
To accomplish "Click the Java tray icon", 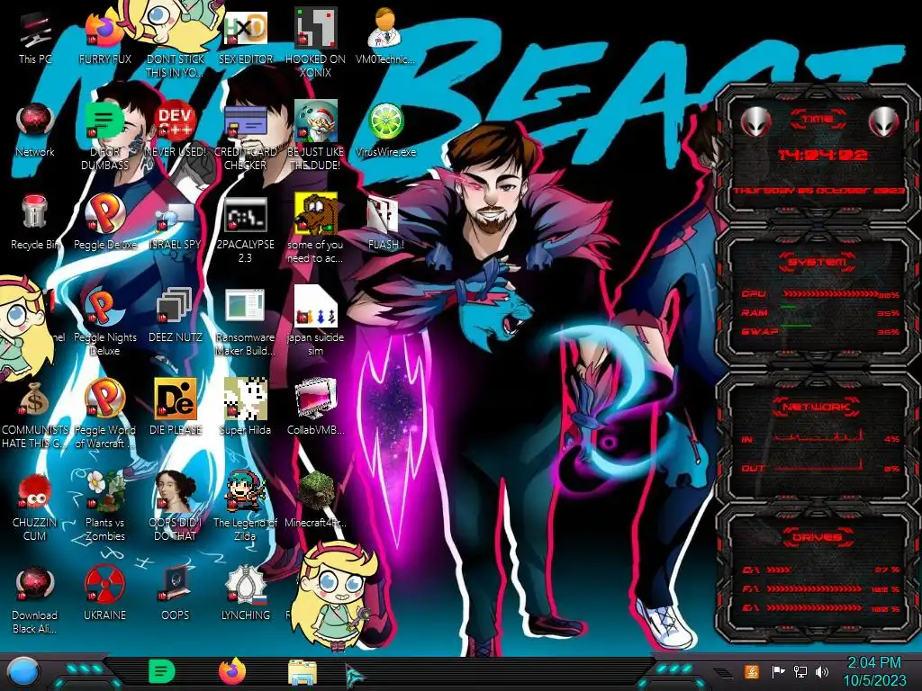I will click(752, 671).
